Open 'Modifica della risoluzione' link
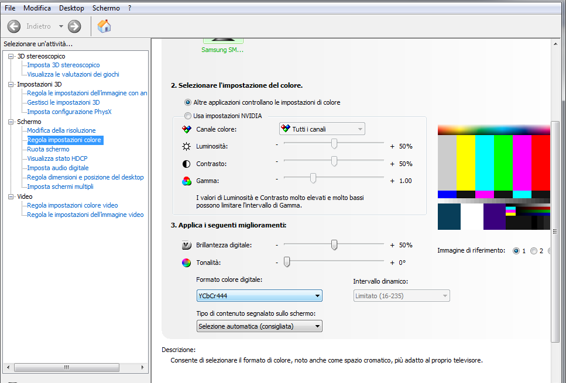The width and height of the screenshot is (566, 383). coord(61,130)
